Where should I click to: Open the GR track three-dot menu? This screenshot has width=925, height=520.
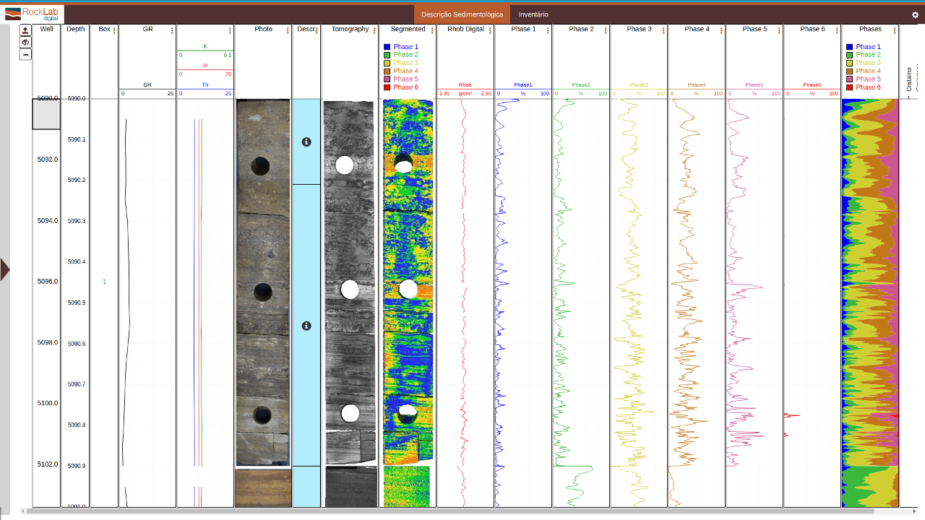click(x=172, y=30)
